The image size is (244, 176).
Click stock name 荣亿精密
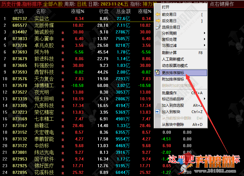click(x=44, y=112)
